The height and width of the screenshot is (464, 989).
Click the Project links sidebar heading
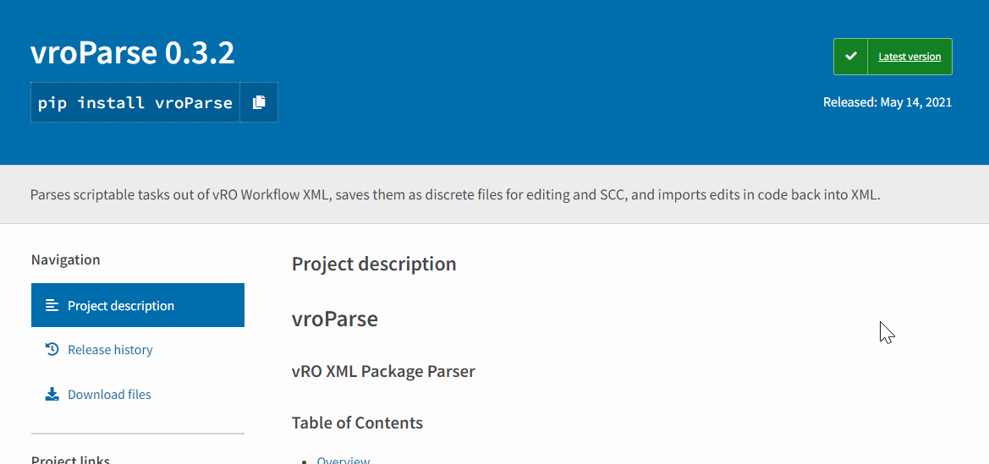(x=70, y=459)
